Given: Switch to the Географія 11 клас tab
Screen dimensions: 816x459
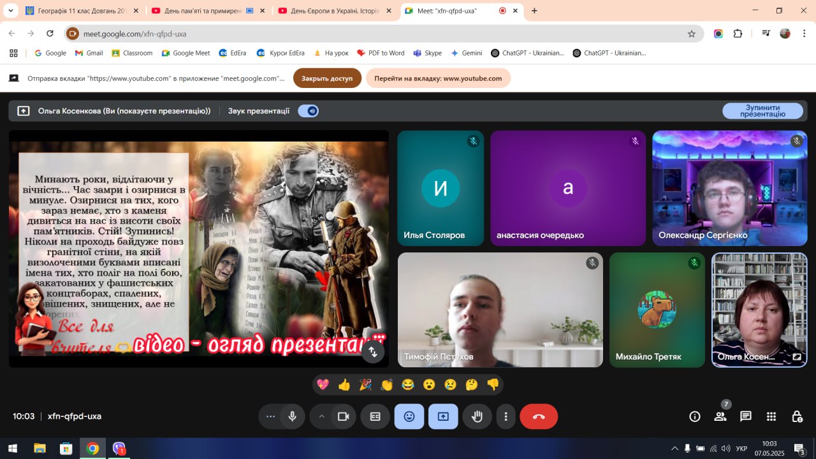Looking at the screenshot, I should 76,11.
